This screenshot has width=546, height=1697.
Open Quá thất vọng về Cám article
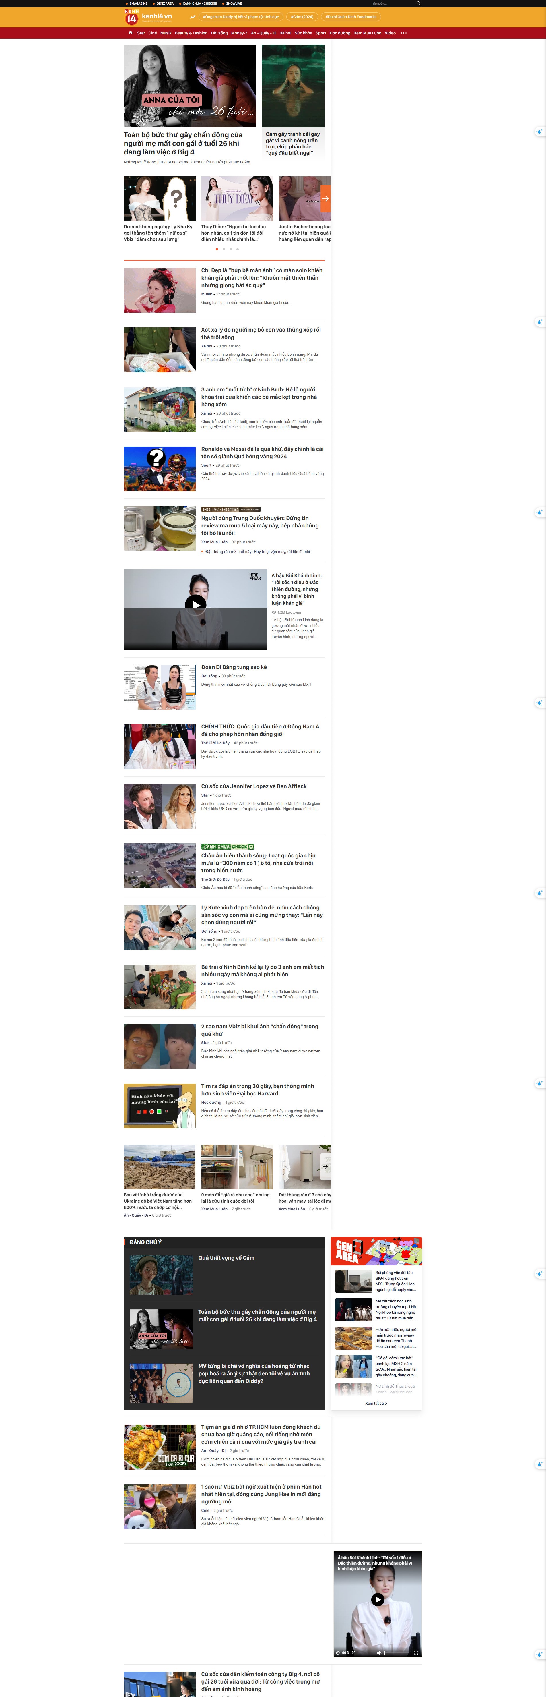click(x=227, y=1258)
